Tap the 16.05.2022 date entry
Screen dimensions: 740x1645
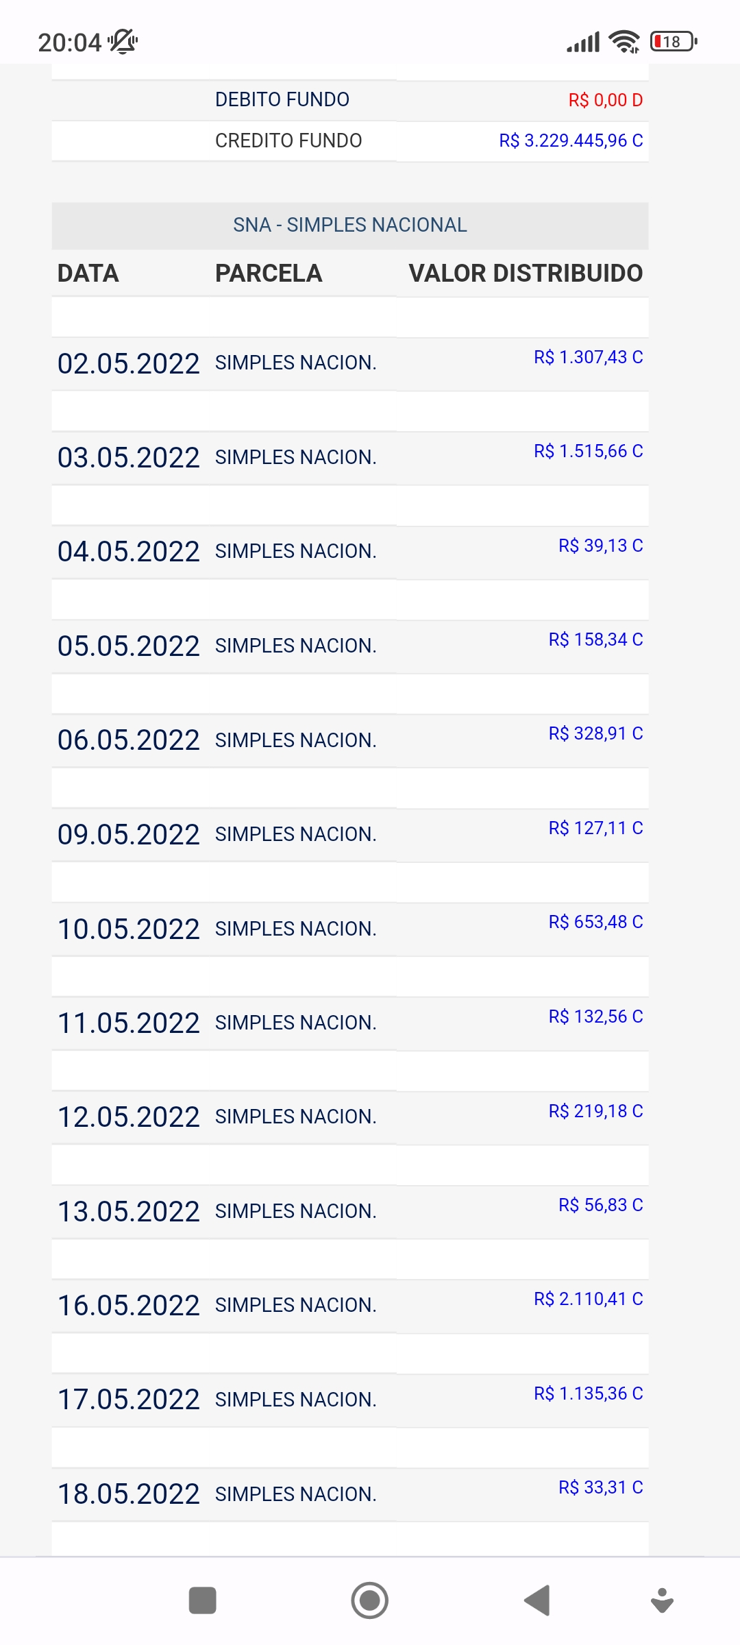point(129,1306)
